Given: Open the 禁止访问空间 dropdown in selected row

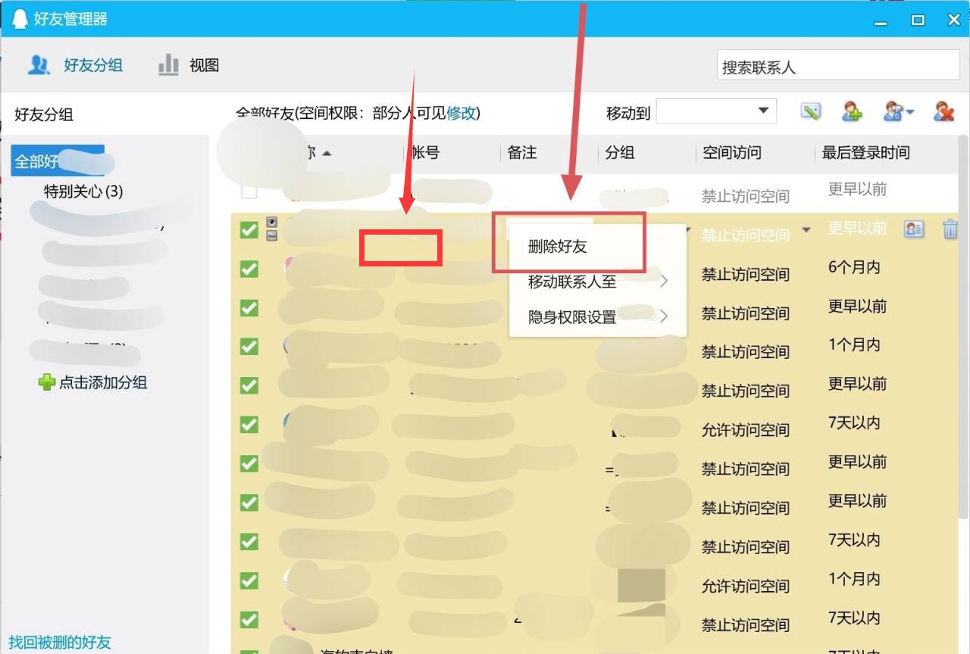Looking at the screenshot, I should click(x=806, y=229).
